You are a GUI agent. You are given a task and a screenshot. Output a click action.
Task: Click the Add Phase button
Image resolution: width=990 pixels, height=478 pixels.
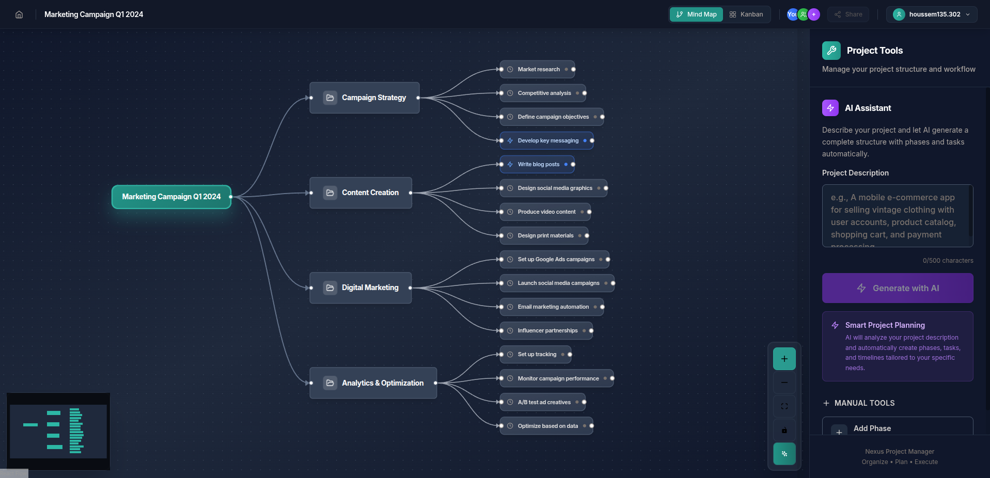[898, 427]
